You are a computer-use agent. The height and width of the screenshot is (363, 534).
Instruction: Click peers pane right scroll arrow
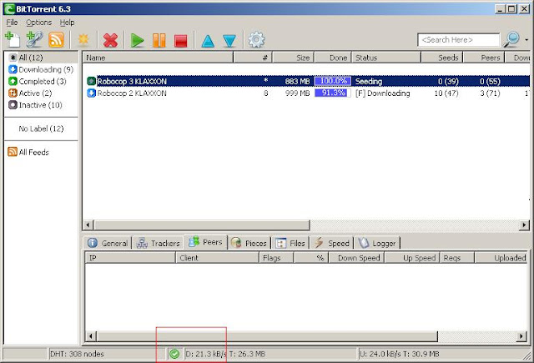tap(521, 337)
